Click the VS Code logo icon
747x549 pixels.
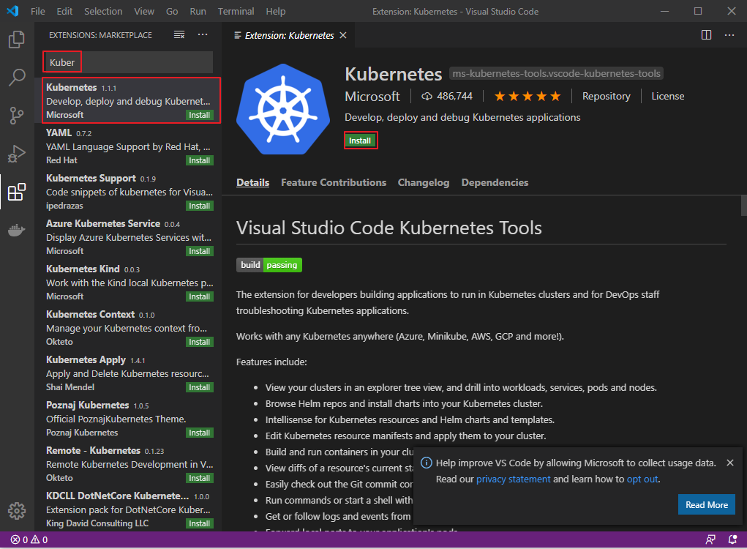(13, 11)
